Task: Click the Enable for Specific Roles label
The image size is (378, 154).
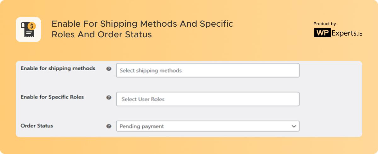Action: (x=52, y=97)
